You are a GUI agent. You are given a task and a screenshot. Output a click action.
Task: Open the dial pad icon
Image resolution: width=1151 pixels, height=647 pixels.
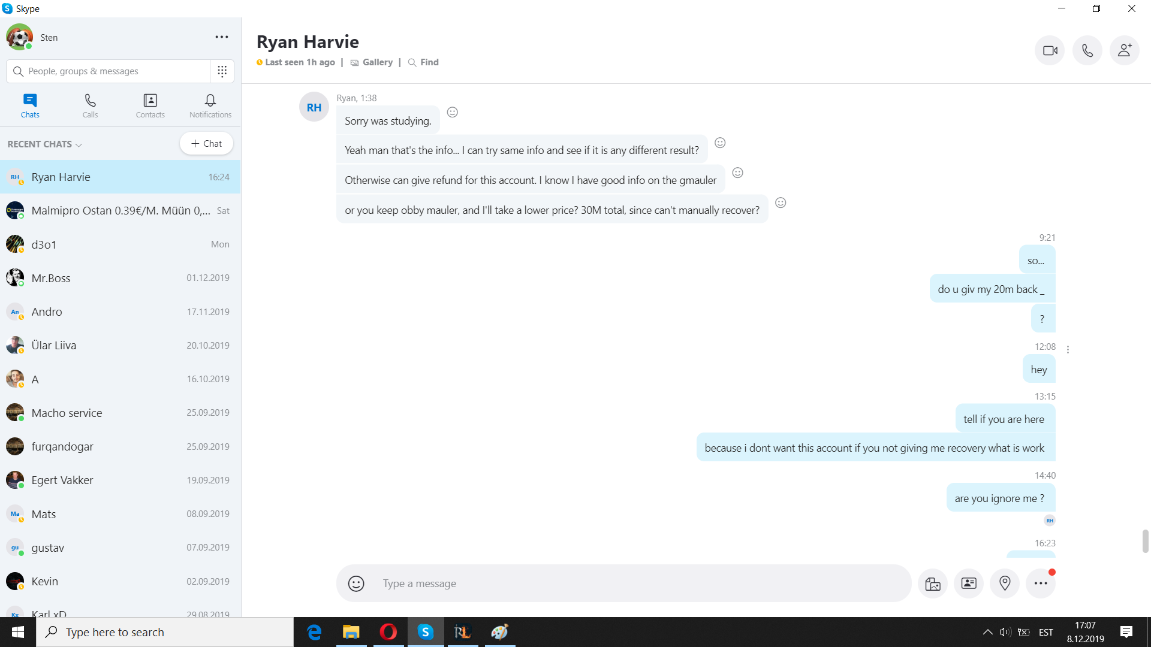coord(222,71)
